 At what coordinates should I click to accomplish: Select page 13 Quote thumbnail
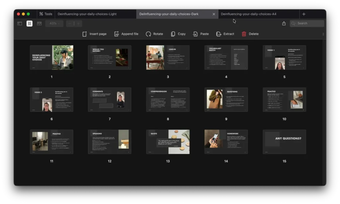[168, 142]
